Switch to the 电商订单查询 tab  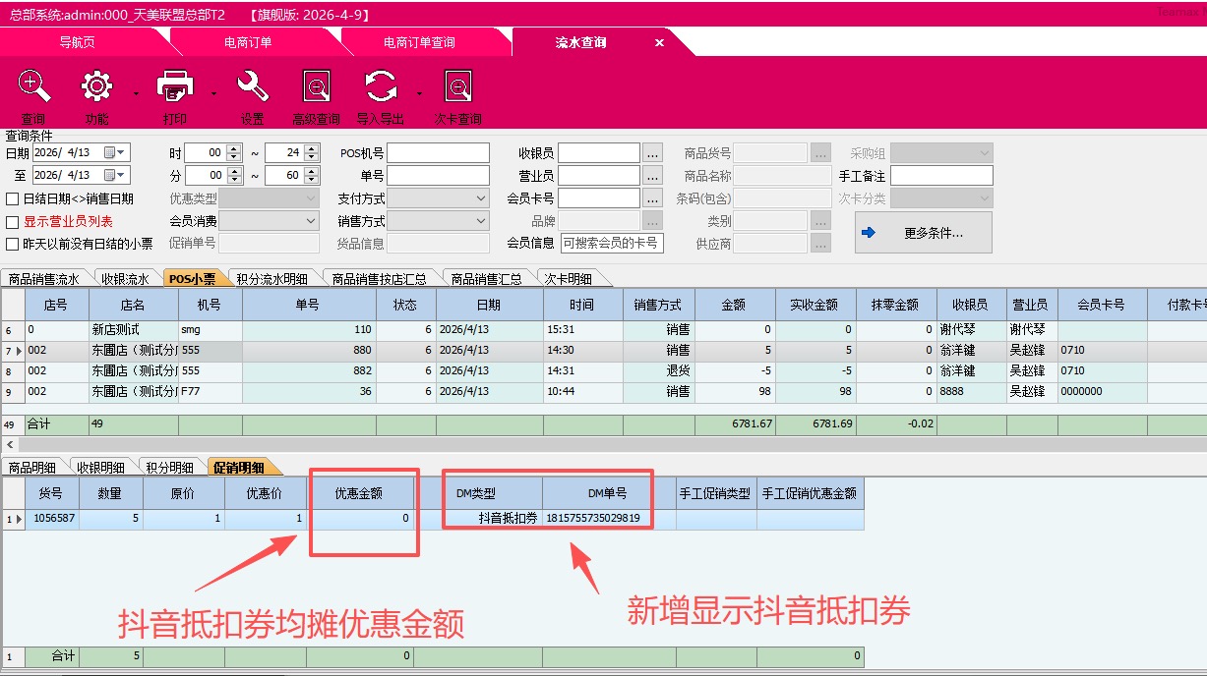click(419, 42)
